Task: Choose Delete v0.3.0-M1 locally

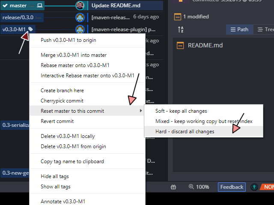Action: pyautogui.click(x=87, y=136)
